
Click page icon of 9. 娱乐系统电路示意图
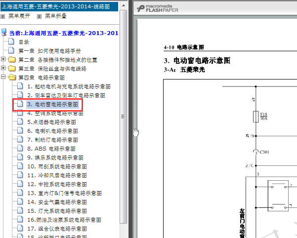point(20,157)
